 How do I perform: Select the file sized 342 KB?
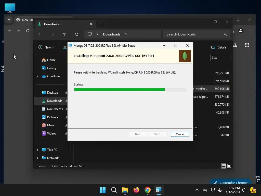point(224,135)
